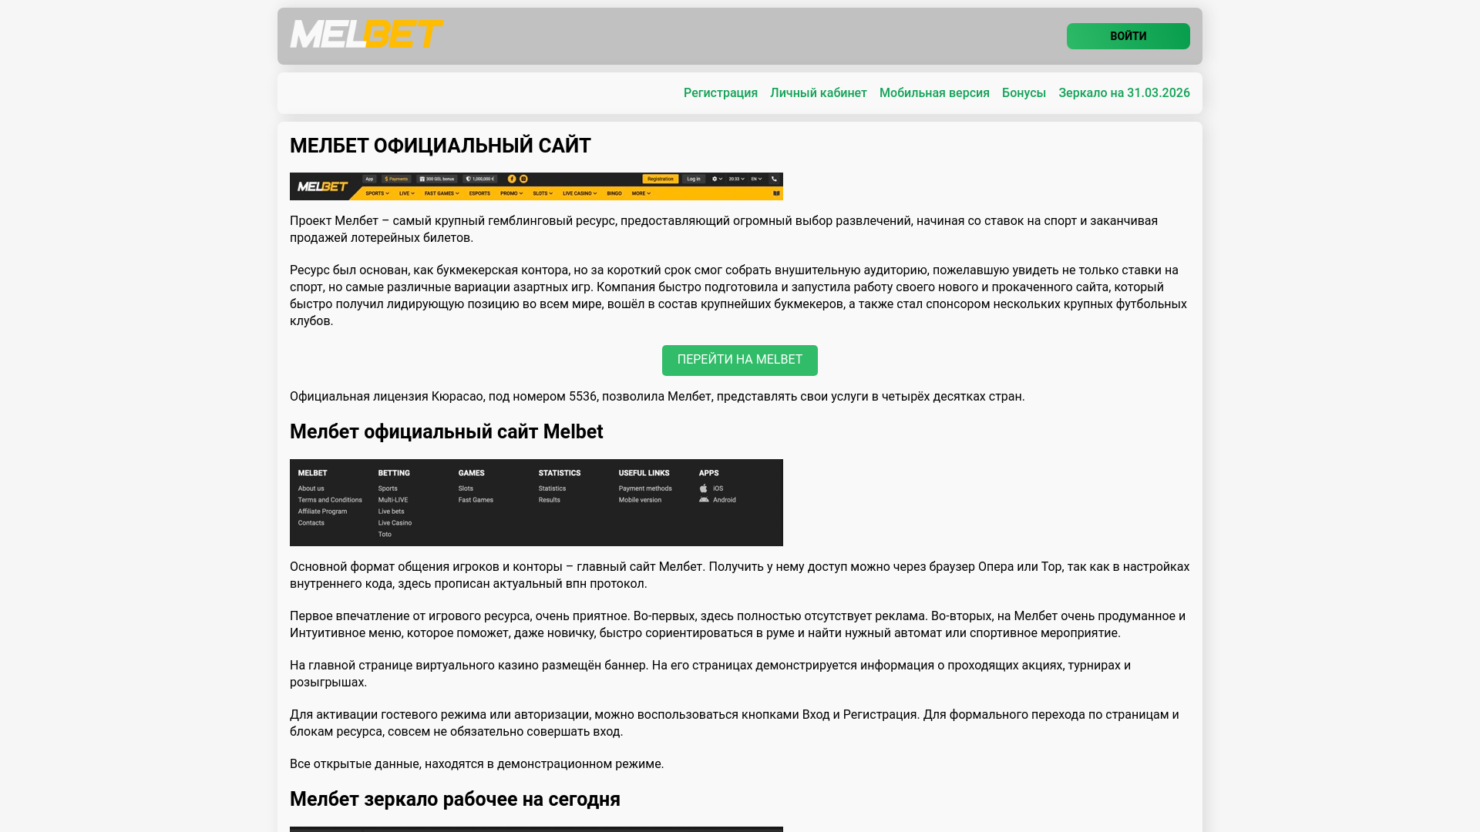
Task: Open the Бонусы navigation link
Action: 1024,93
